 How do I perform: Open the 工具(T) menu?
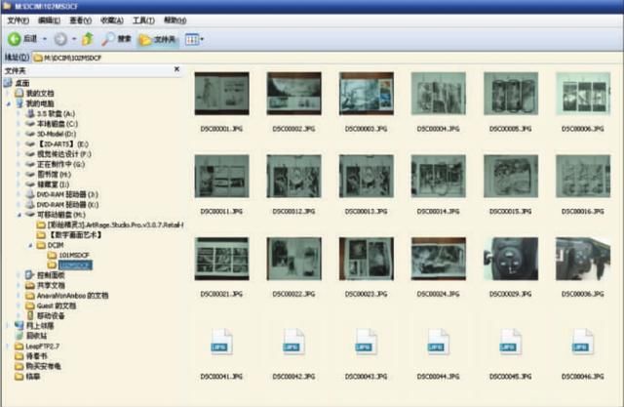pyautogui.click(x=143, y=20)
